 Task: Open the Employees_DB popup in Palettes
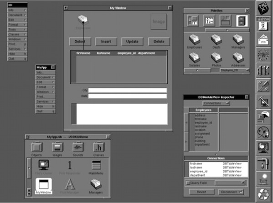tap(234, 70)
